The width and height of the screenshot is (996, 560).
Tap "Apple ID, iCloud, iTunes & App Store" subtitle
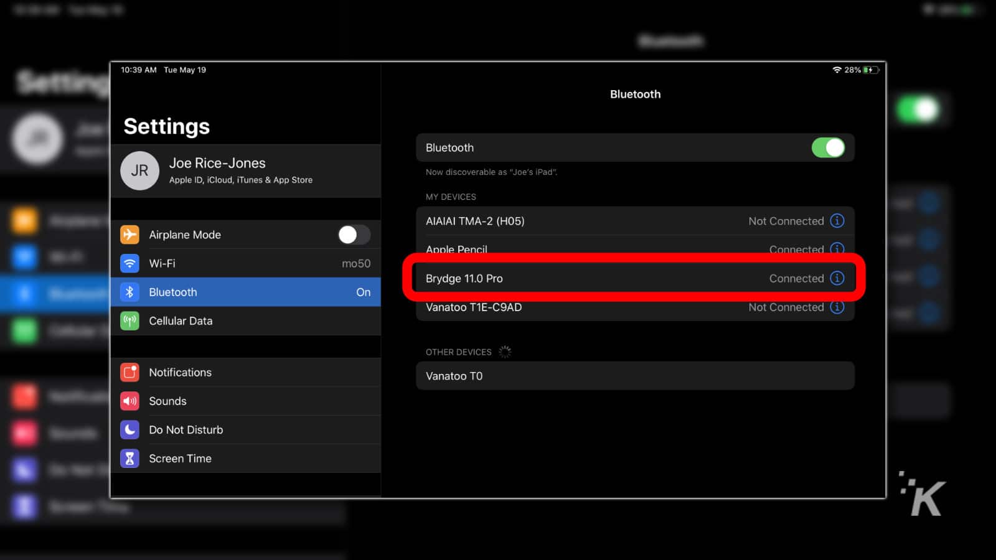click(241, 180)
